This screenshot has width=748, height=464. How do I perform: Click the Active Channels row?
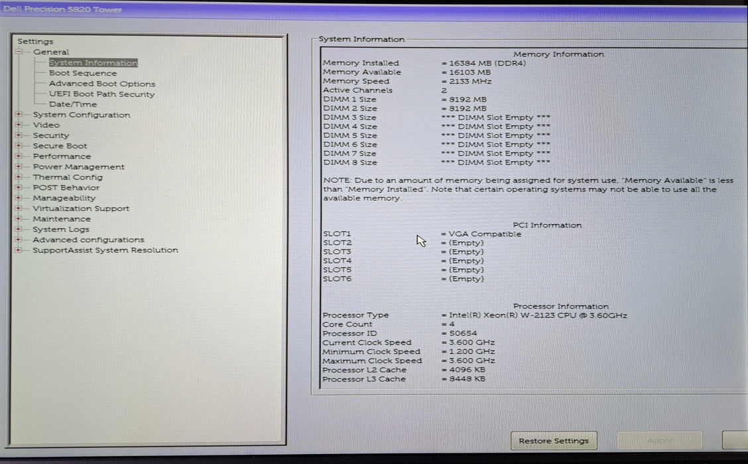385,90
